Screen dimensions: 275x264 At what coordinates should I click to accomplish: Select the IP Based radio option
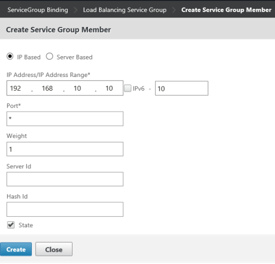pyautogui.click(x=10, y=56)
